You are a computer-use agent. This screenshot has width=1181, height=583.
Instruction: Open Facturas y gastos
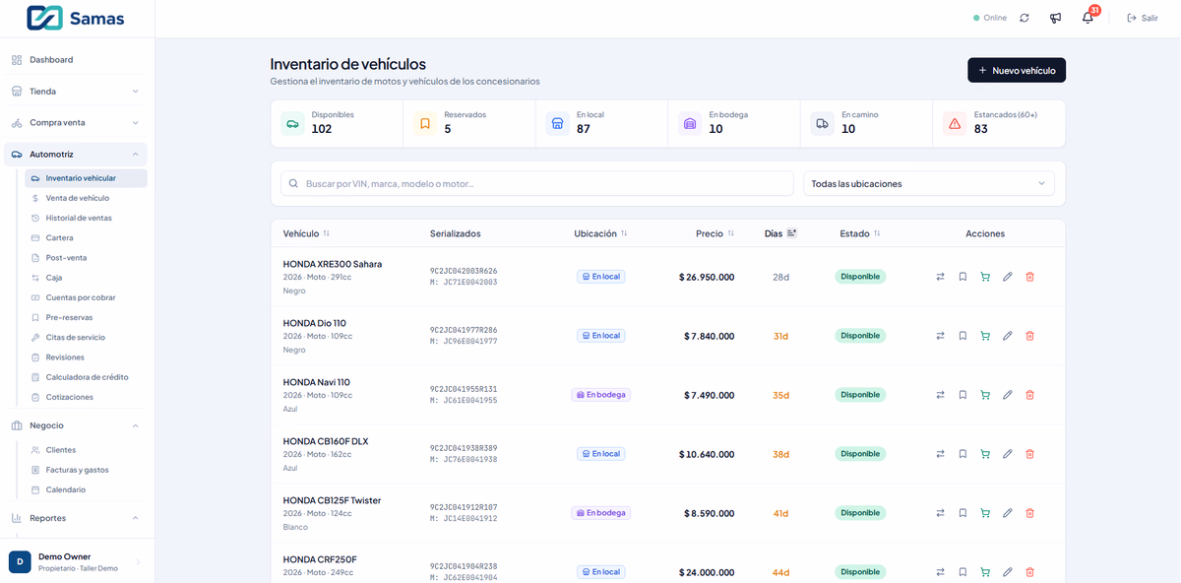[x=86, y=470]
